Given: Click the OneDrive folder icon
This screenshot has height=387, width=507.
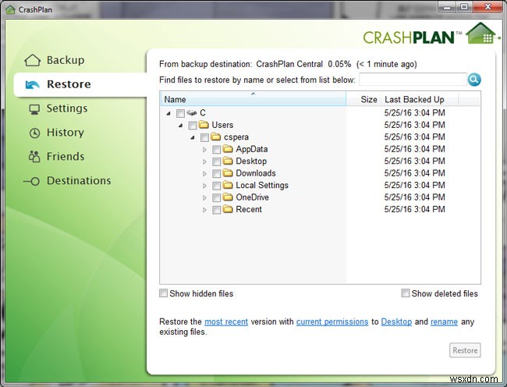Looking at the screenshot, I should [x=228, y=197].
